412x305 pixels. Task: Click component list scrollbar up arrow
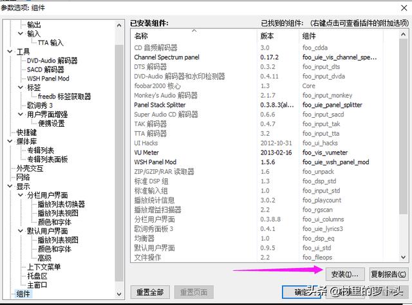pyautogui.click(x=404, y=34)
